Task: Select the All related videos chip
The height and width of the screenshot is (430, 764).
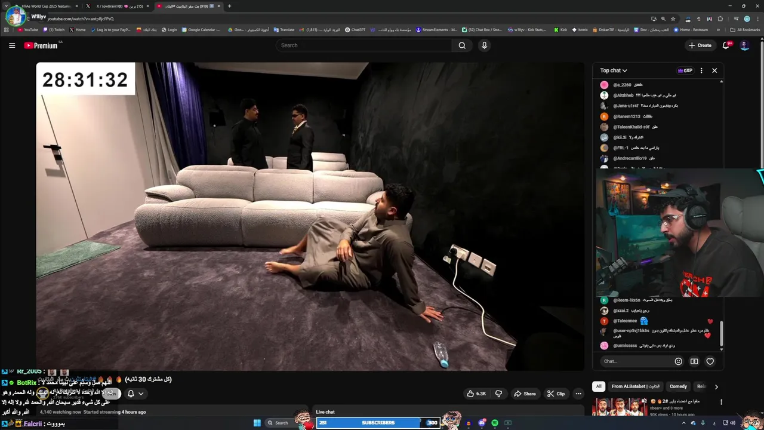Action: [599, 386]
